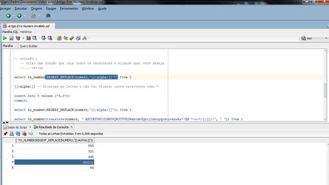329x185 pixels.
Task: Click the SQL link in results toolbar
Action: tap(31, 134)
